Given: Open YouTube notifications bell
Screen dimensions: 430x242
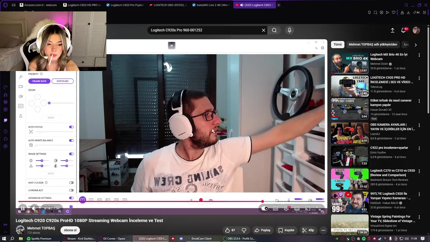Looking at the screenshot, I should click(x=403, y=30).
